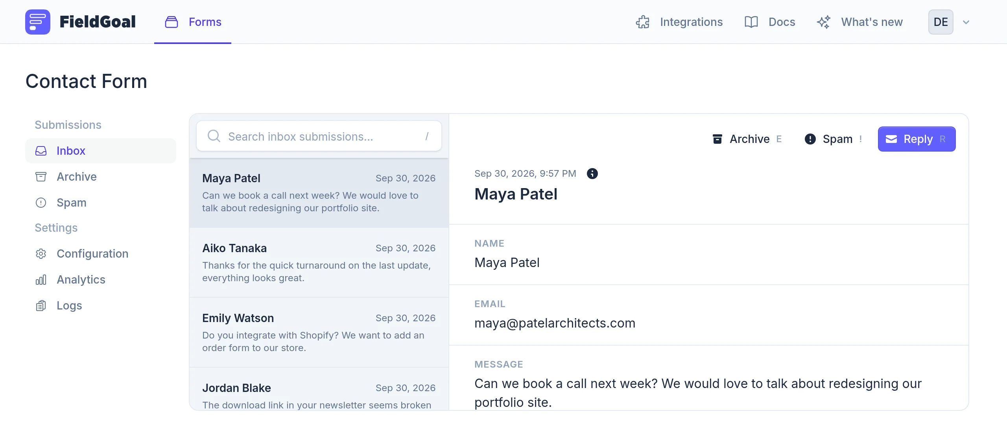This screenshot has width=1007, height=432.
Task: Click the timestamp Sep 30, 2026, 9:57 PM
Action: pyautogui.click(x=525, y=174)
